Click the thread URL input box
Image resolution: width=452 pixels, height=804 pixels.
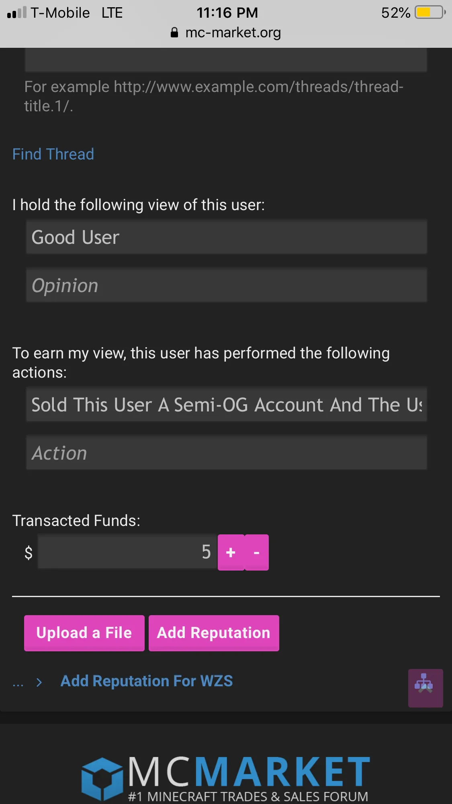tap(226, 60)
